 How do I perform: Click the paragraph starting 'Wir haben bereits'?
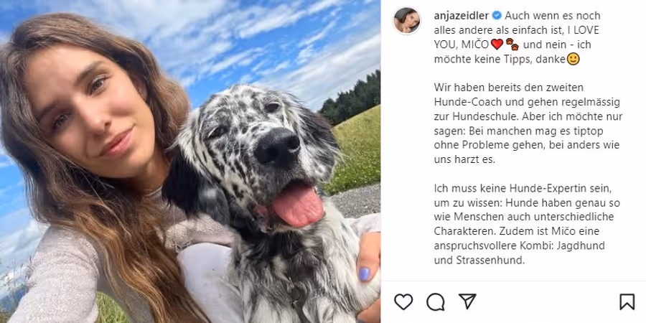528,123
